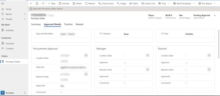Click the Delete button label
This screenshot has height=96, width=220.
[x=79, y=4]
